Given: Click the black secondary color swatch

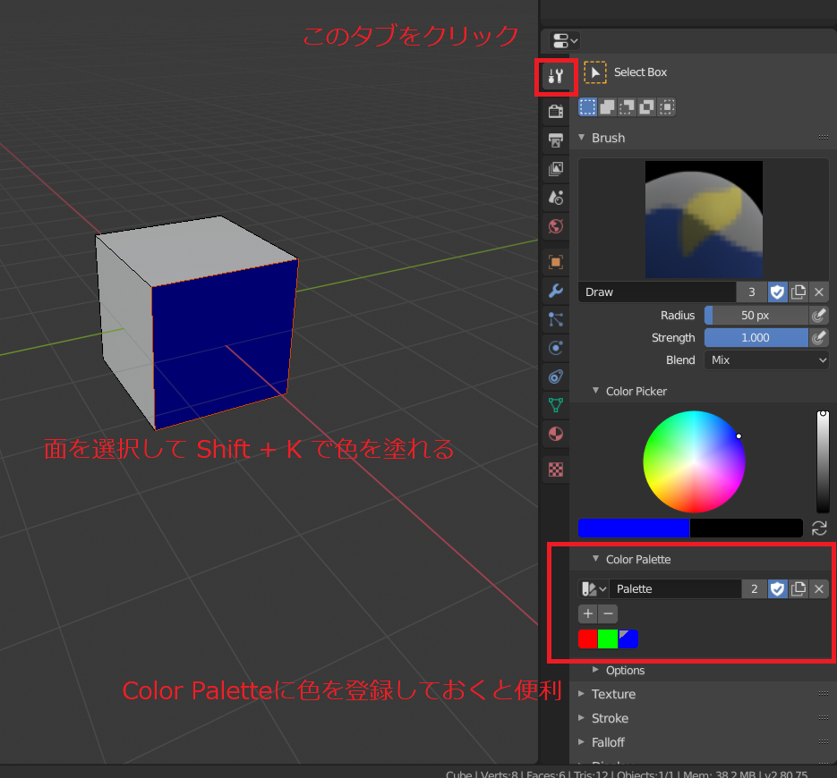Looking at the screenshot, I should point(747,528).
